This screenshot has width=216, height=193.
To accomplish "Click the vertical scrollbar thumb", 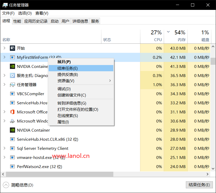I will 213,61.
